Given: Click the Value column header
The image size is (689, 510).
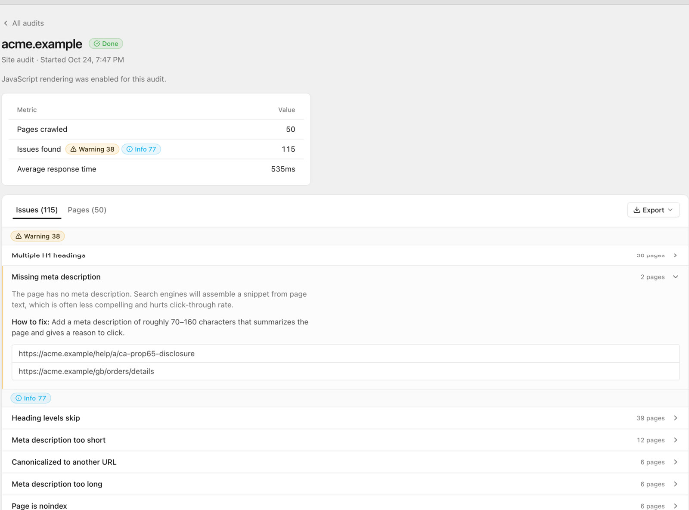Looking at the screenshot, I should pos(287,110).
